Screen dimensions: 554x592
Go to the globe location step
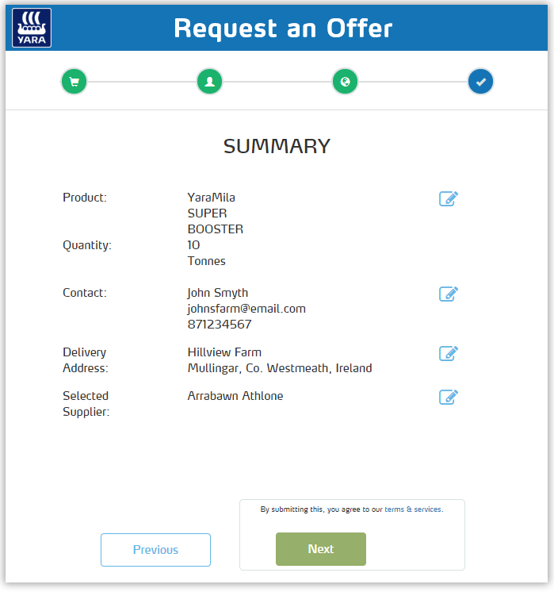345,81
